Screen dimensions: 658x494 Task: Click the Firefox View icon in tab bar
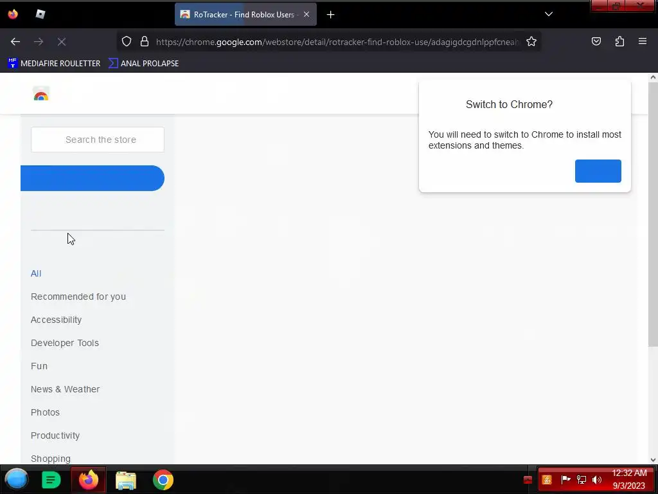click(x=13, y=14)
